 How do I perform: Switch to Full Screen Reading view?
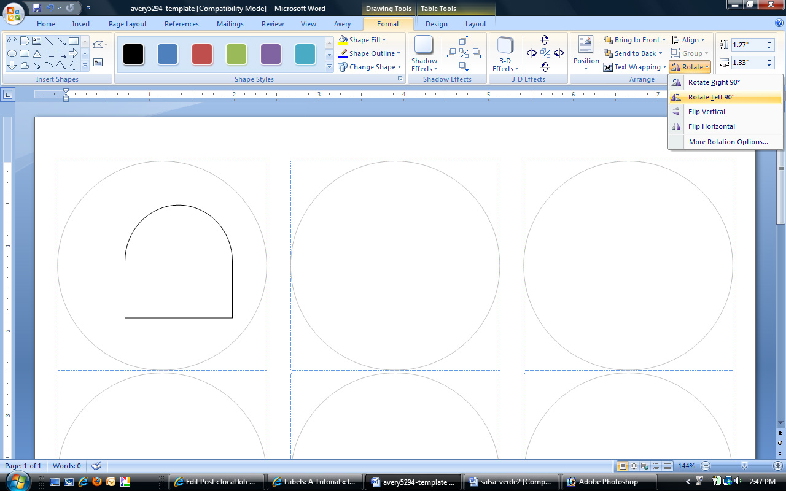coord(634,466)
